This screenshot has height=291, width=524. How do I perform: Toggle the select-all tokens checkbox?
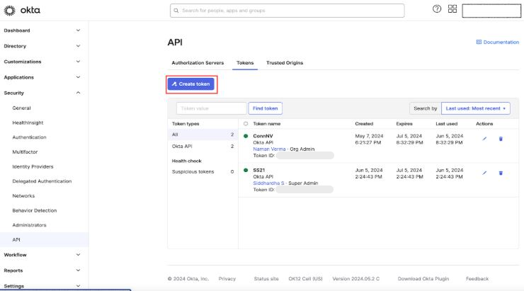(246, 124)
